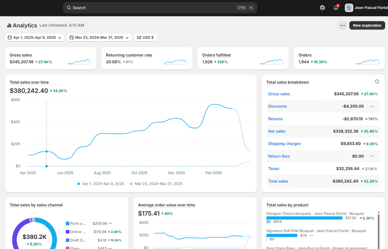Click the comparison date icon beside Mar 23 range

click(x=72, y=38)
